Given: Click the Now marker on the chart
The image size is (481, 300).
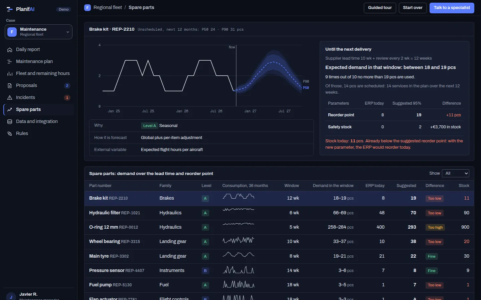Looking at the screenshot, I should click(232, 47).
